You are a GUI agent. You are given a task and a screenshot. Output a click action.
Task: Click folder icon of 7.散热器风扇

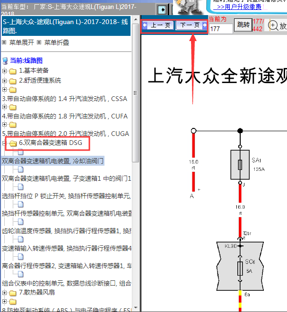(x=13, y=293)
